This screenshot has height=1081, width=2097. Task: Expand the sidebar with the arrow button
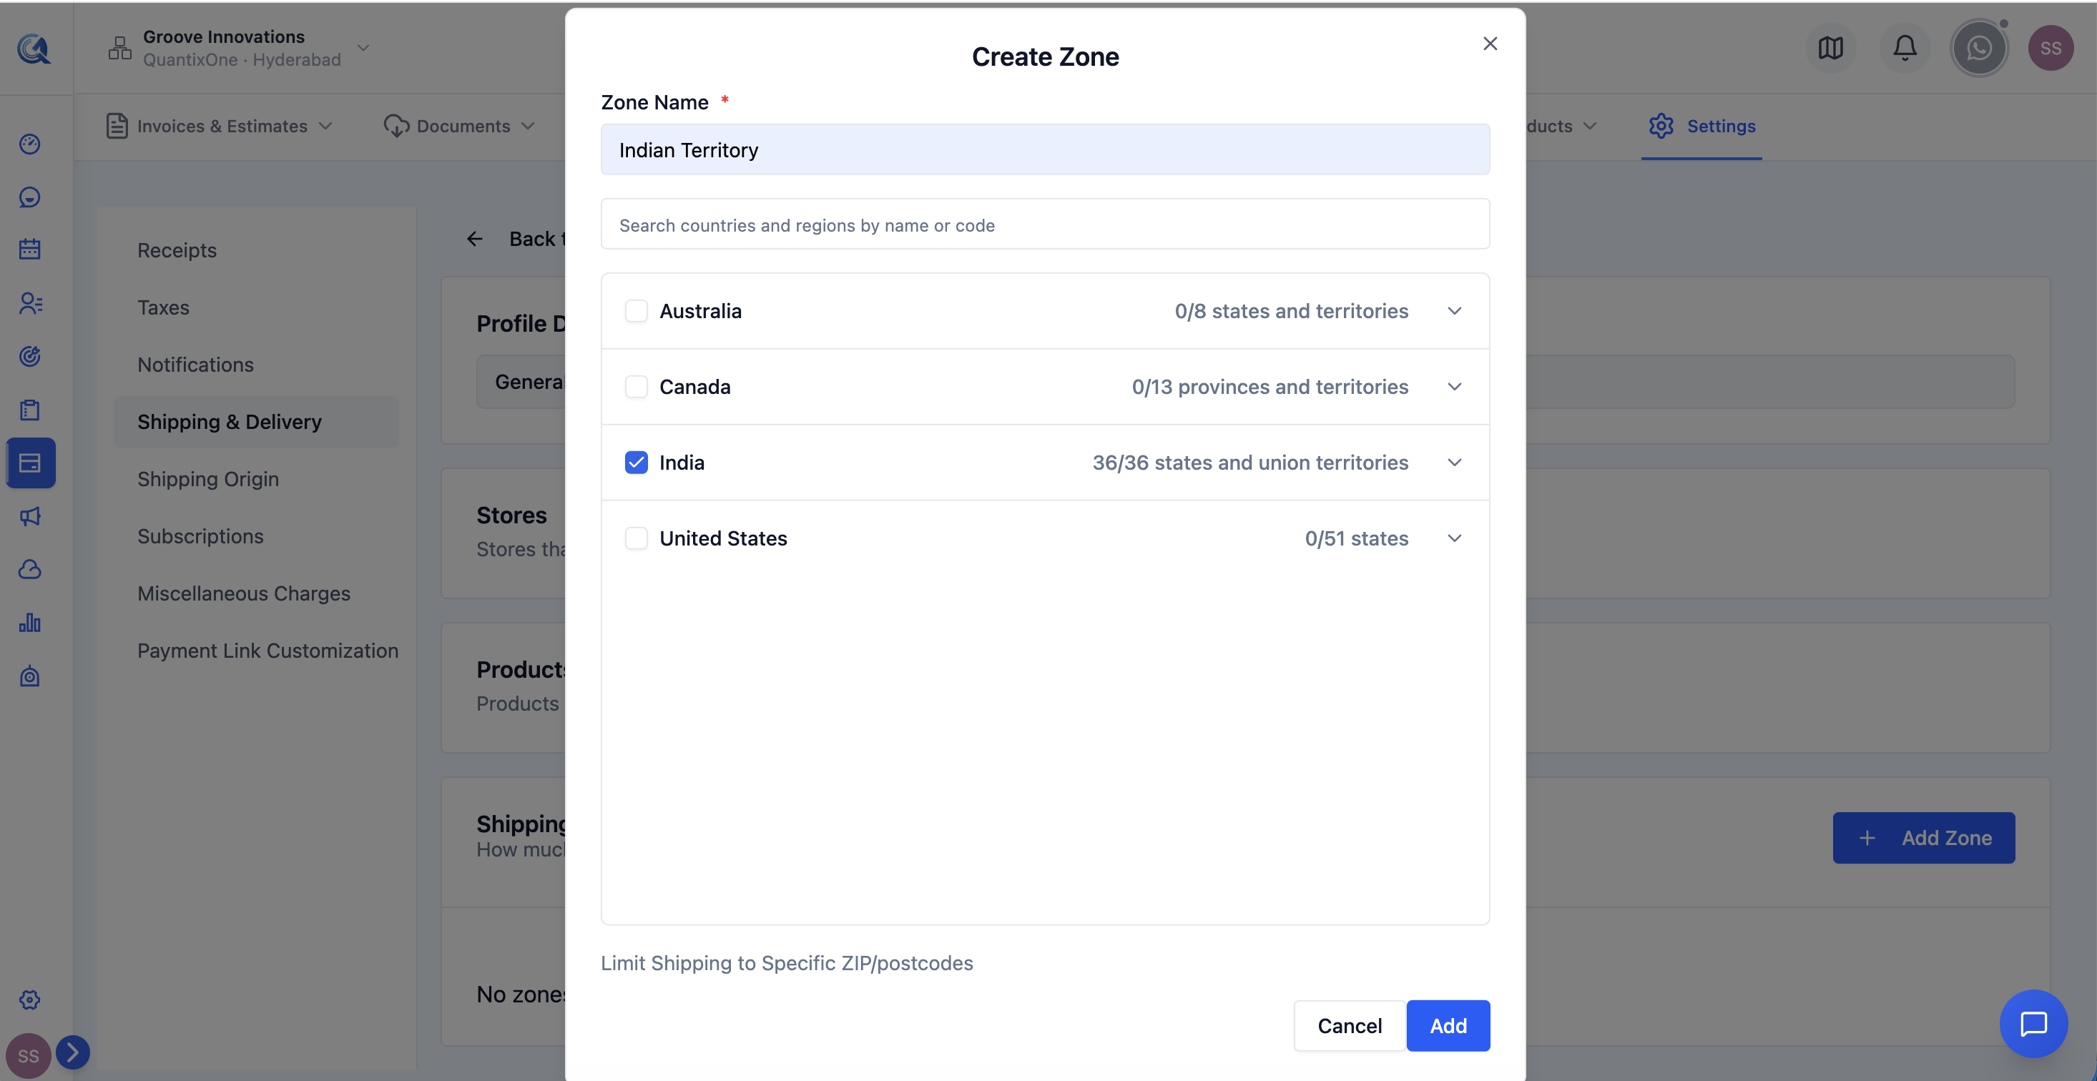tap(73, 1052)
